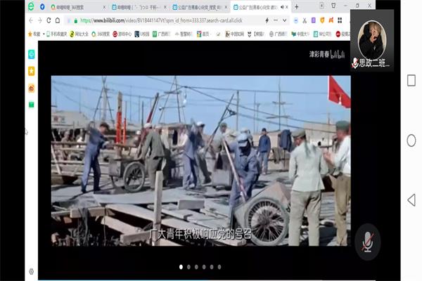
Task: Select the fourth page indicator dot
Action: [x=204, y=267]
